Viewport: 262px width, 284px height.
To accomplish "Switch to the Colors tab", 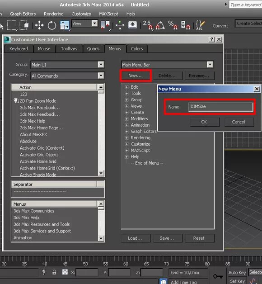I will tap(137, 49).
